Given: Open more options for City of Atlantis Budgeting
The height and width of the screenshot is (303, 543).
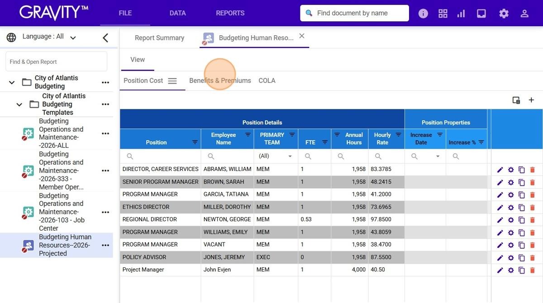Looking at the screenshot, I should (x=105, y=82).
